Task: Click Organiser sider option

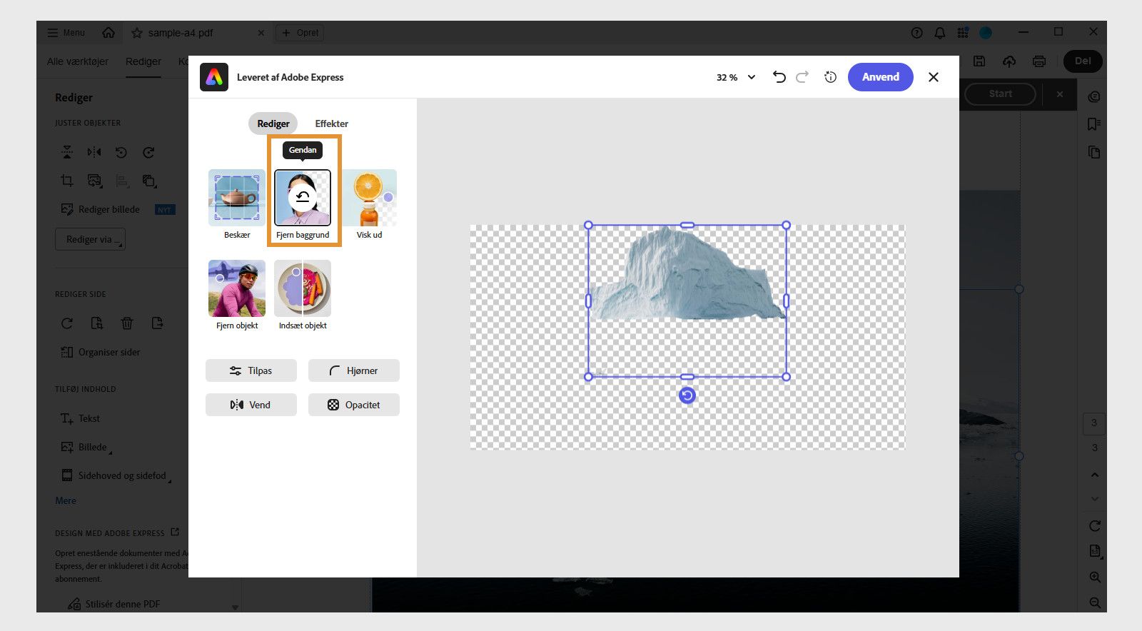Action: tap(101, 352)
